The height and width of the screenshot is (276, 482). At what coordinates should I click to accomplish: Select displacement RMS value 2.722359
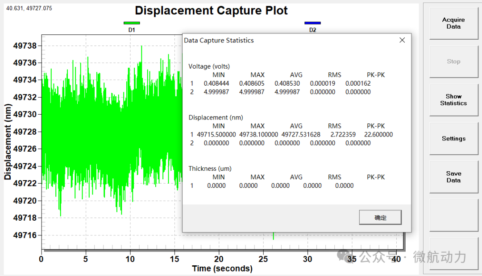[343, 135]
